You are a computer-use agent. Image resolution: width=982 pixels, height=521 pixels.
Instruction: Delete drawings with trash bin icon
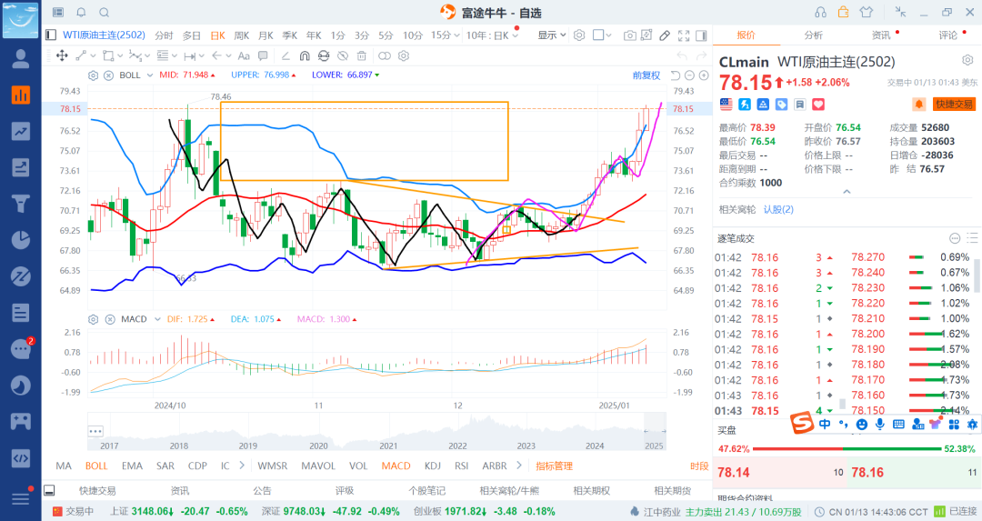(361, 55)
